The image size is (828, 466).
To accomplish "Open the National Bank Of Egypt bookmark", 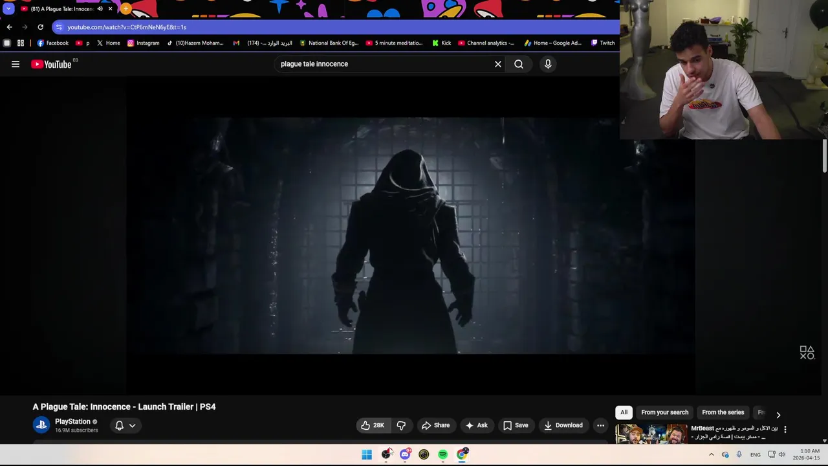I will click(329, 43).
